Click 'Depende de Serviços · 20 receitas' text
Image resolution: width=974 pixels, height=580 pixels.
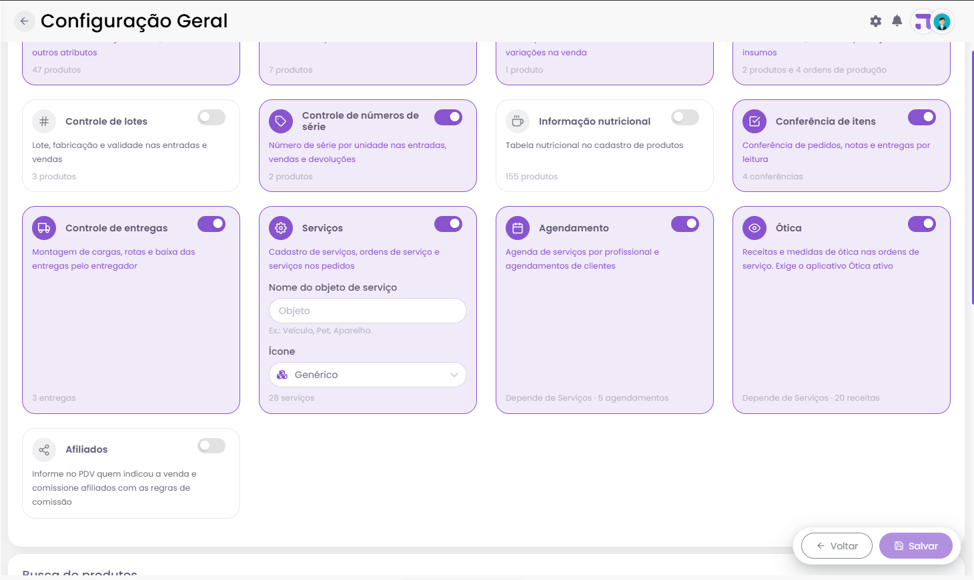coord(811,398)
